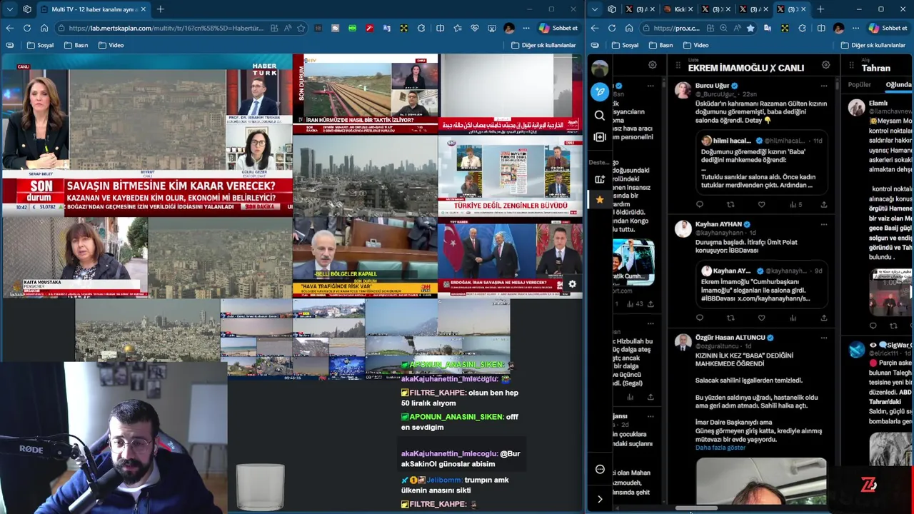This screenshot has width=914, height=514.
Task: Click Sohbet et Copilot button in Multi TV window
Action: 558,28
